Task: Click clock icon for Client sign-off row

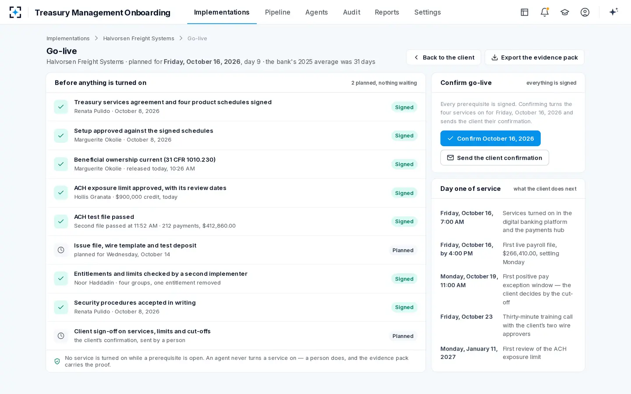Action: (61, 336)
